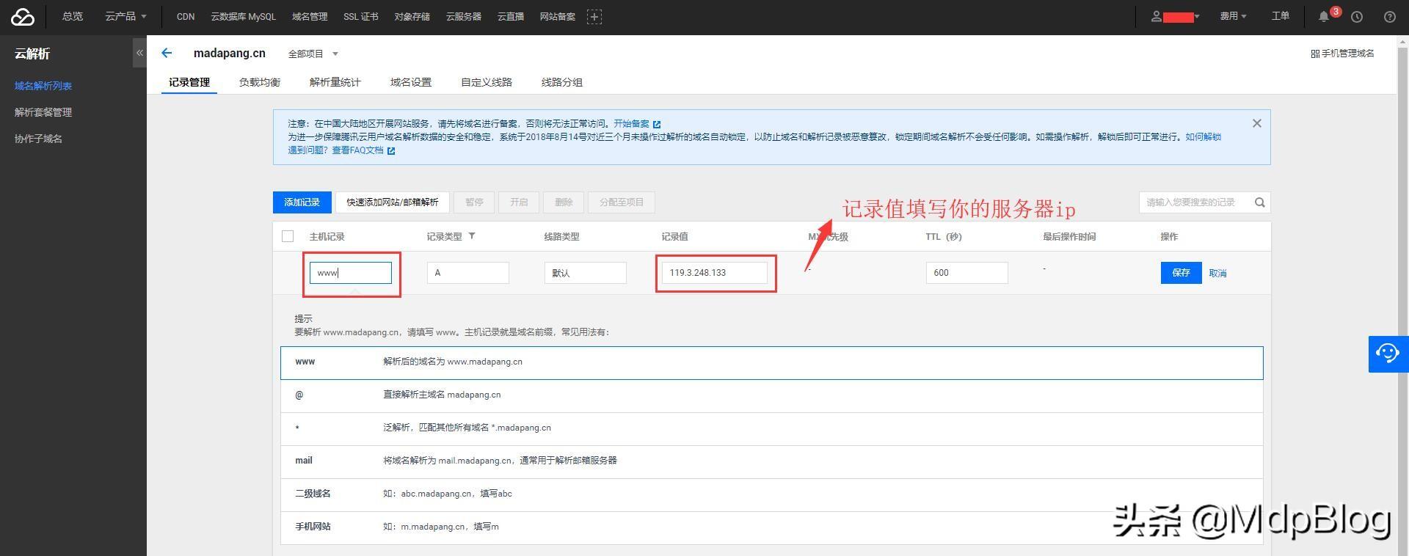Collapse the 云解析 sidebar with the chevron
Image resolution: width=1409 pixels, height=556 pixels.
(x=139, y=53)
